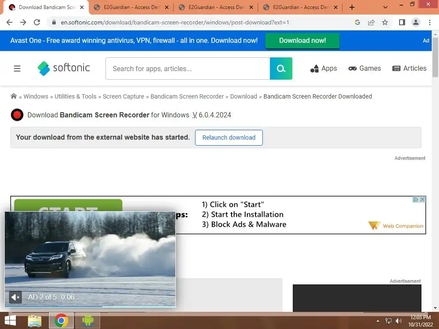Open Bandicam Screen Recorder breadcrumb link
The image size is (439, 329).
[x=187, y=96]
